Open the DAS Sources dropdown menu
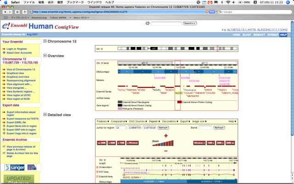The height and width of the screenshot is (184, 294). [137, 121]
